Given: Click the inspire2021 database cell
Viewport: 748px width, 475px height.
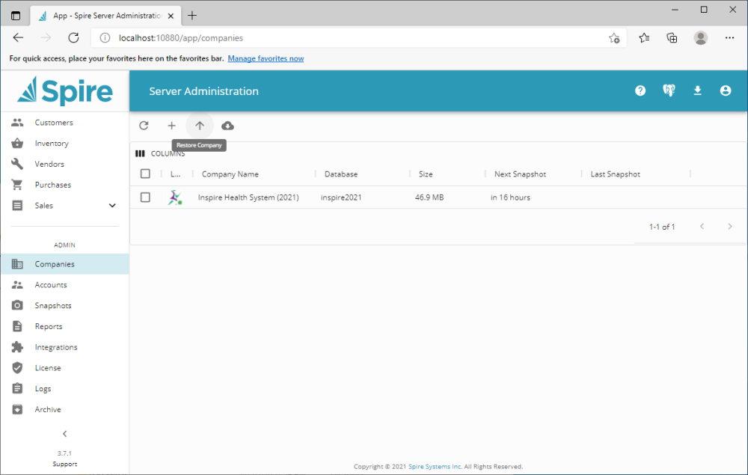Looking at the screenshot, I should (x=341, y=197).
